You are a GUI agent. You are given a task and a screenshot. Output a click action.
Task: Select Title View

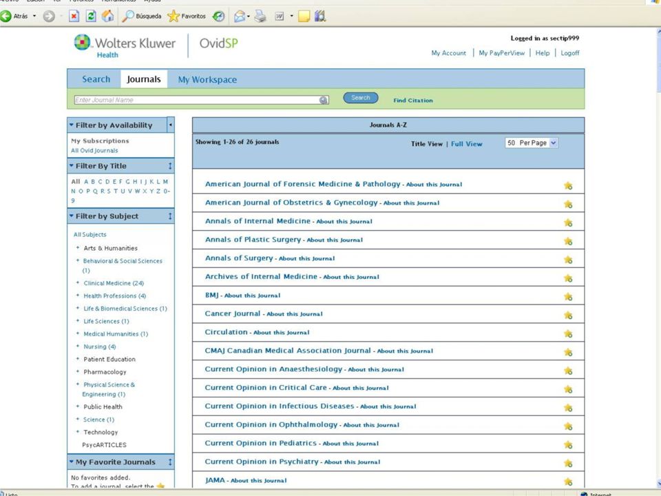click(x=427, y=144)
